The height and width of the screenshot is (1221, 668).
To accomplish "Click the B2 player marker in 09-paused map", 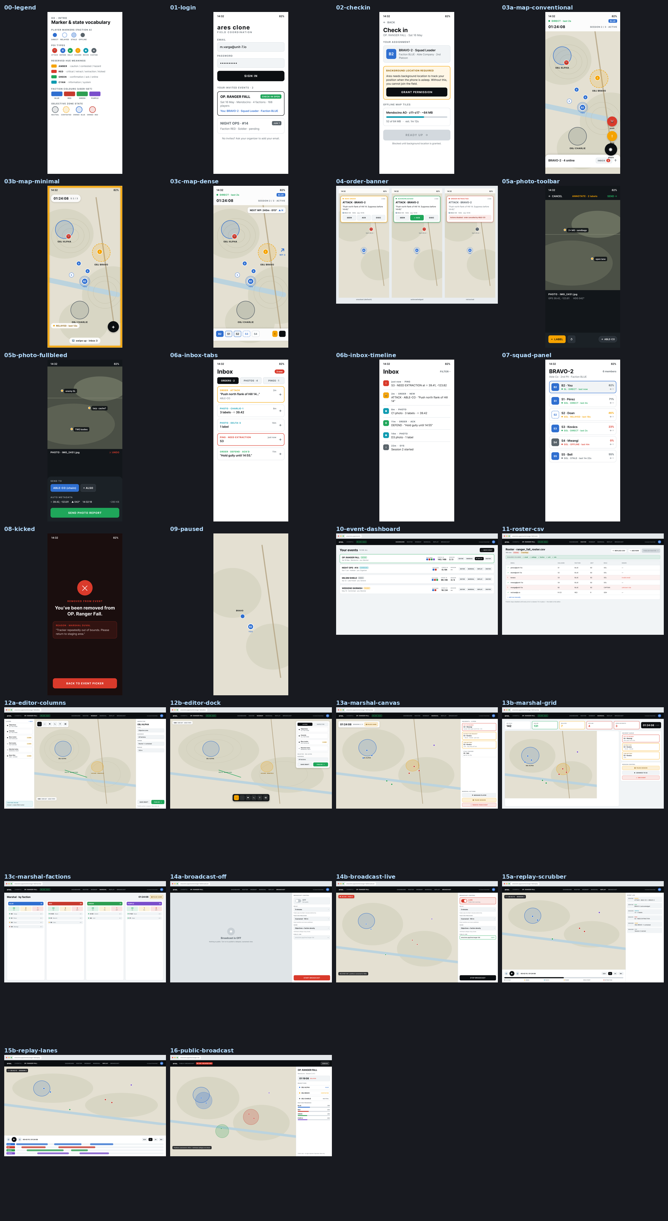I will (251, 627).
